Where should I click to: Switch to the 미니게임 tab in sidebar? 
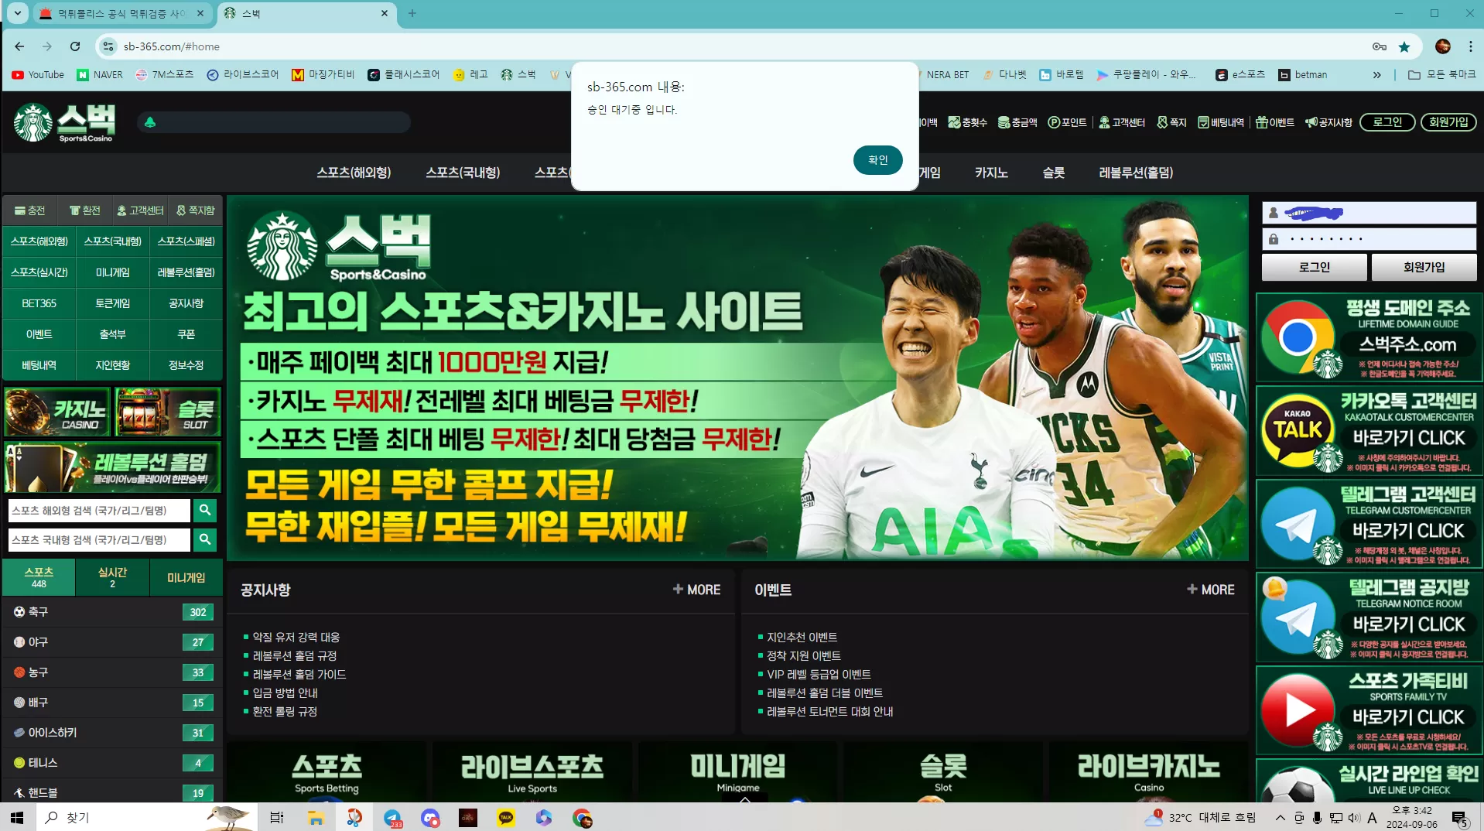tap(186, 577)
